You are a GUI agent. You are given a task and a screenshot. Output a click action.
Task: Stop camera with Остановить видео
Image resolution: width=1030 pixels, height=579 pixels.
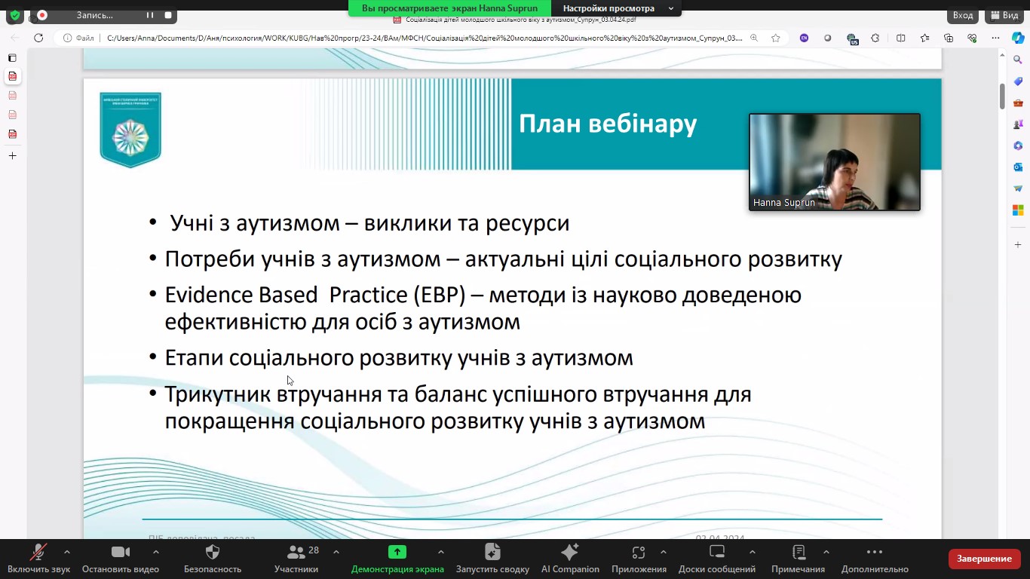click(121, 553)
